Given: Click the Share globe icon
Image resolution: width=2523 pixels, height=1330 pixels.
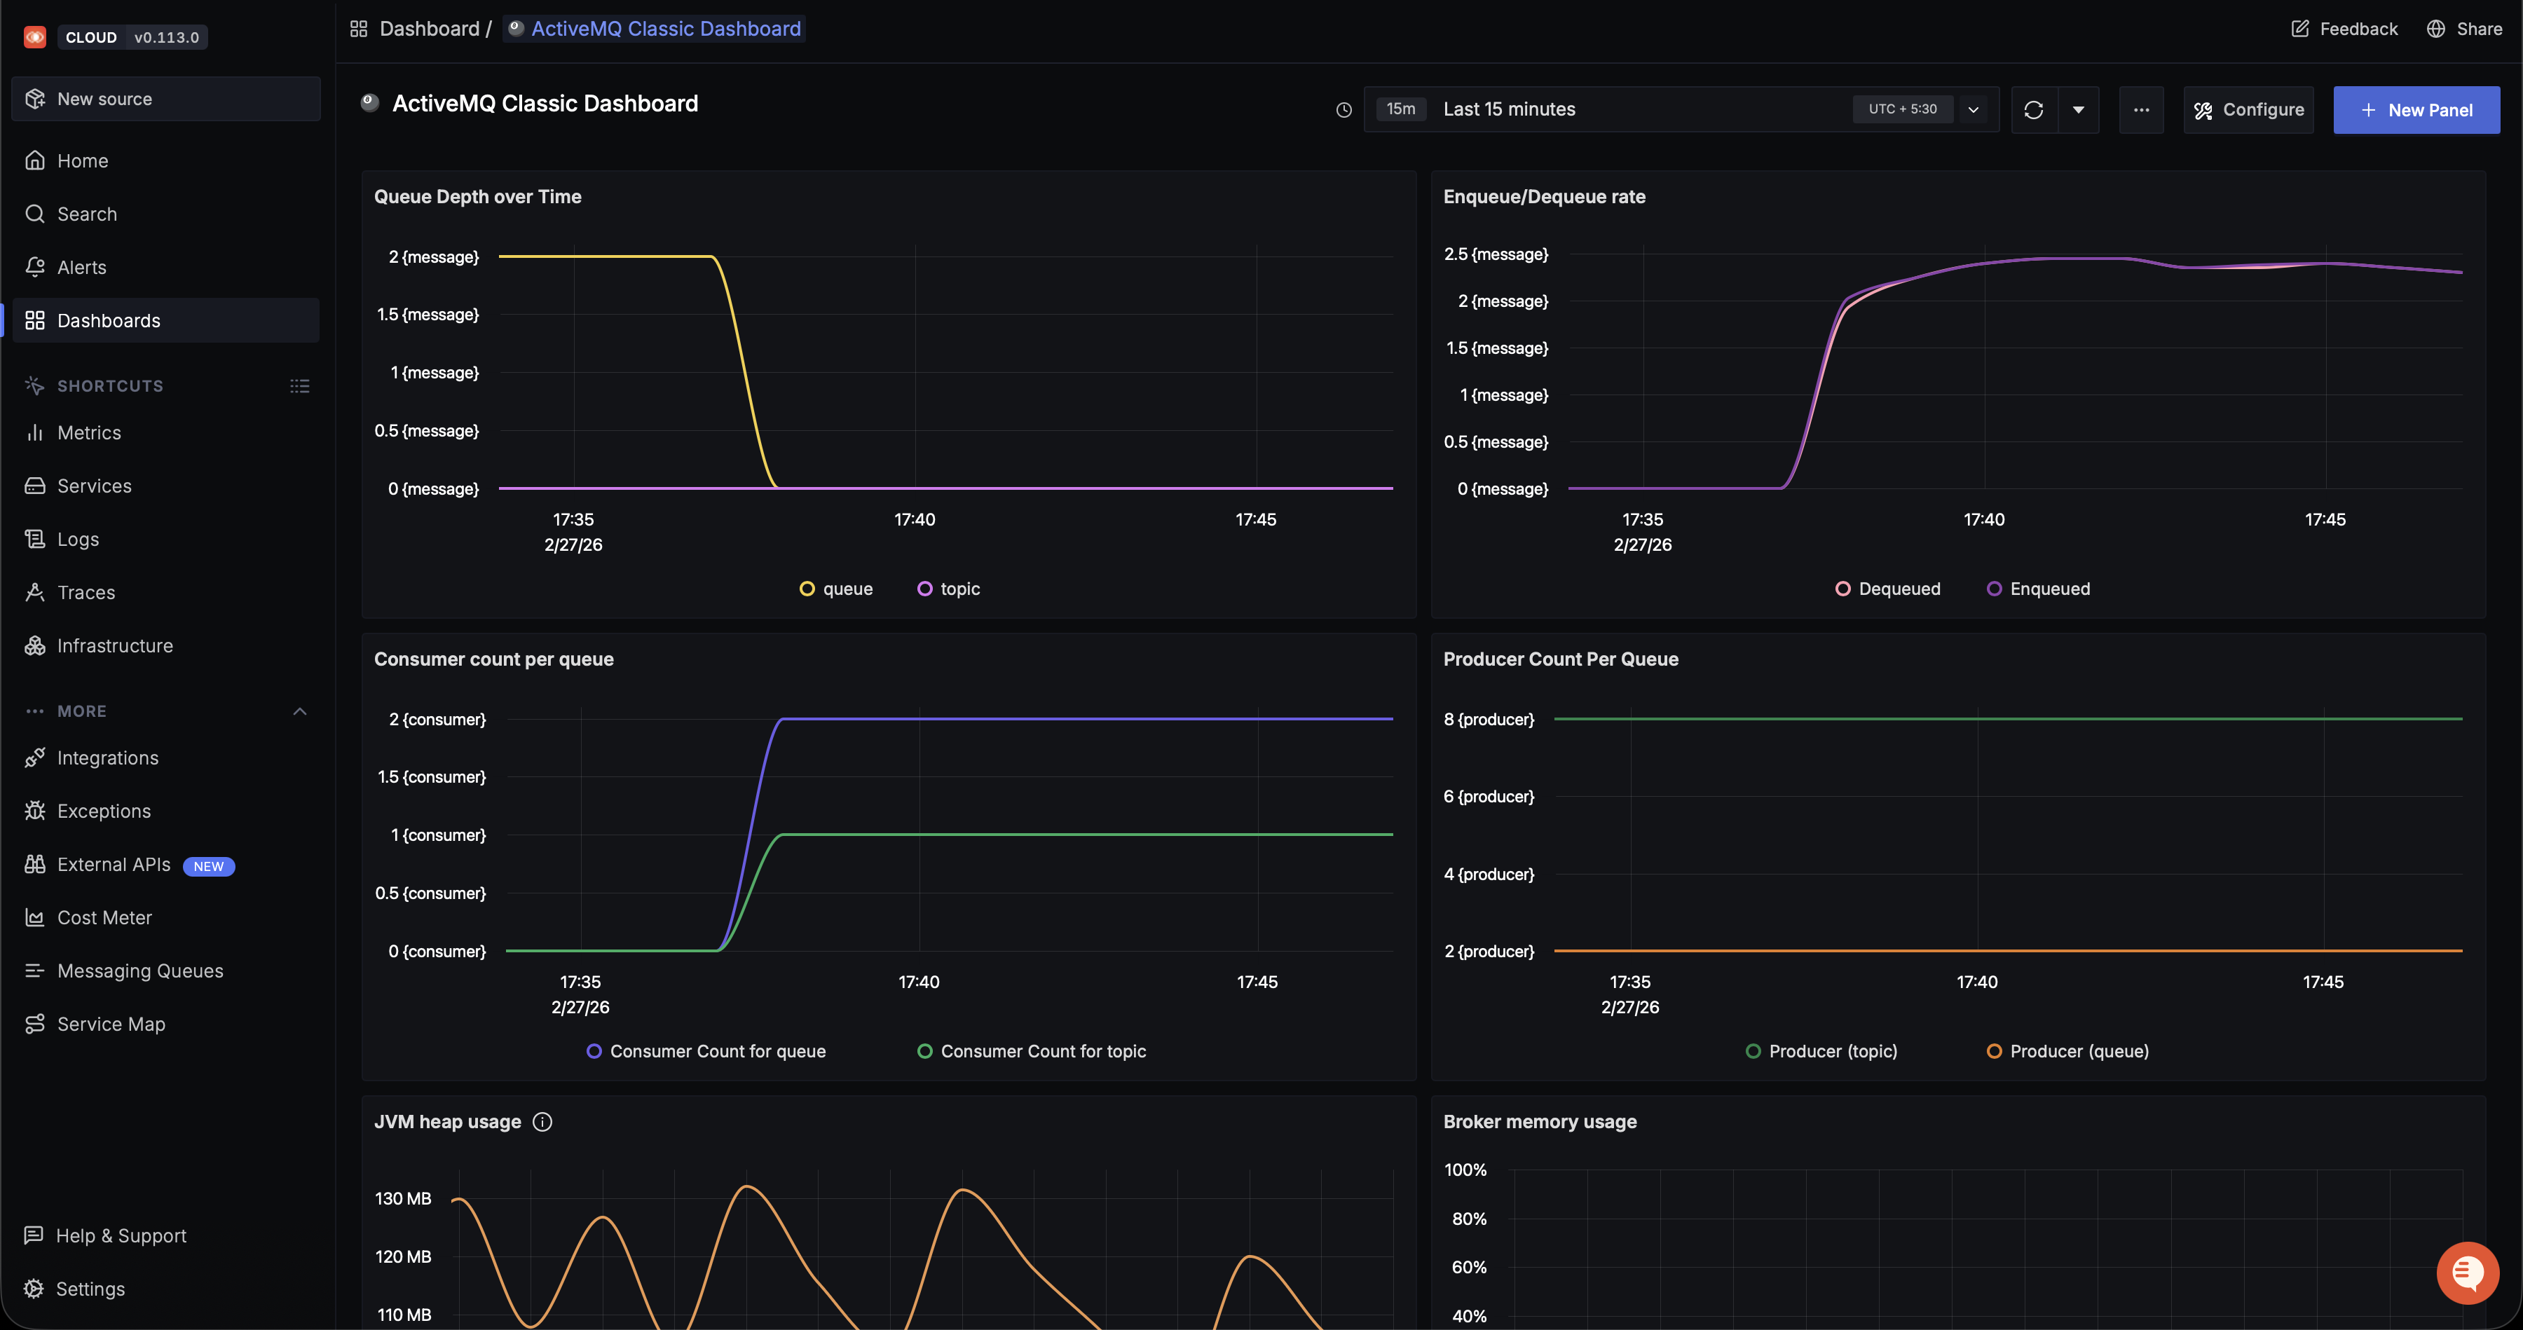Looking at the screenshot, I should (2436, 29).
